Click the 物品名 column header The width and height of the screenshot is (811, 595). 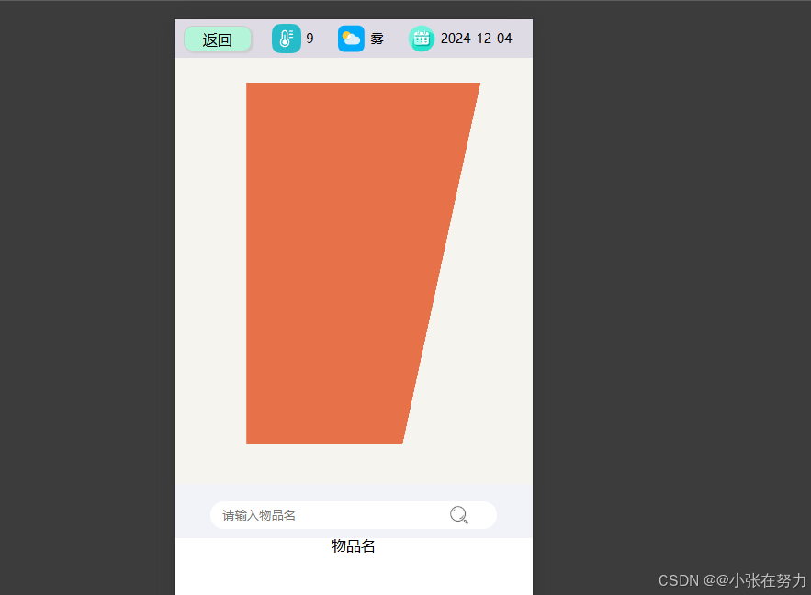point(354,546)
